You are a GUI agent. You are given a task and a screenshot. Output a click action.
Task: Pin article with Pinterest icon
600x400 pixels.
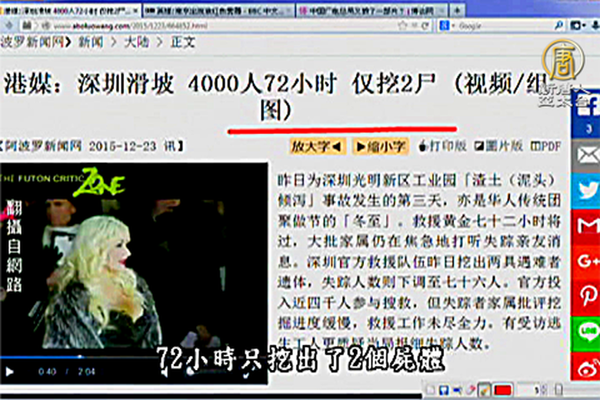coord(586,296)
